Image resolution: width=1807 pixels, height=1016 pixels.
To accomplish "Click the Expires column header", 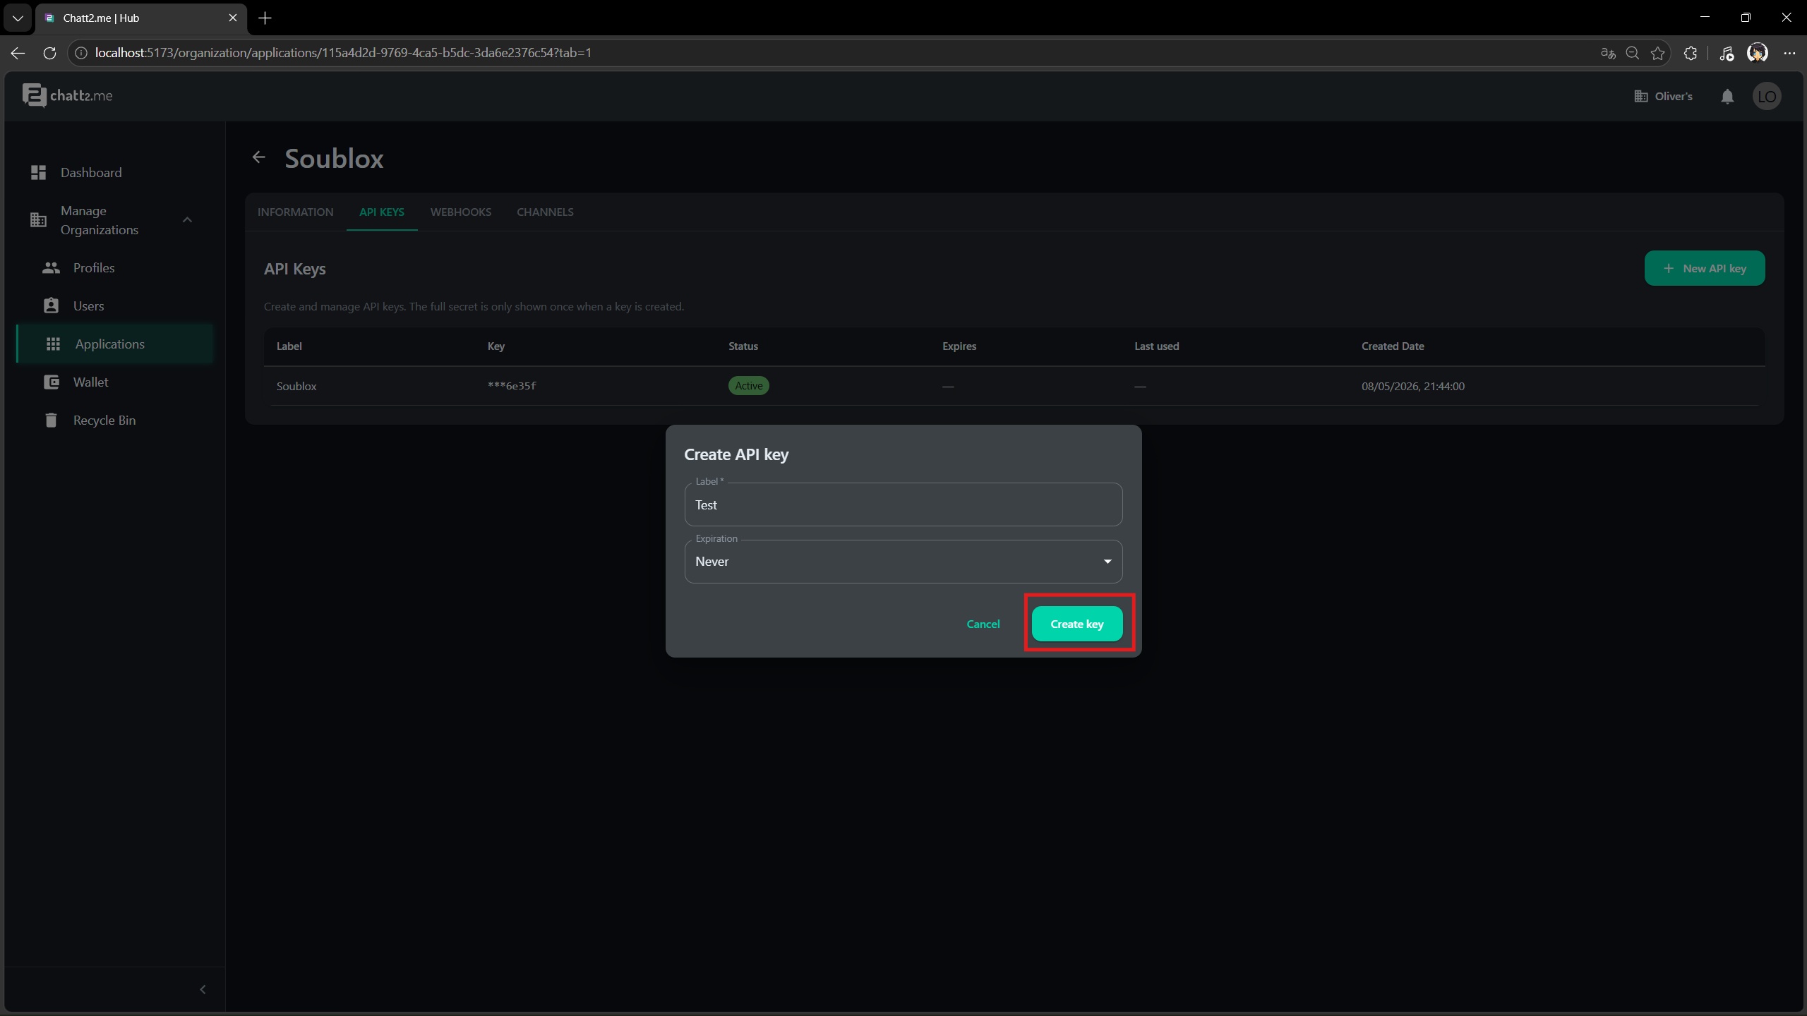I will click(959, 346).
